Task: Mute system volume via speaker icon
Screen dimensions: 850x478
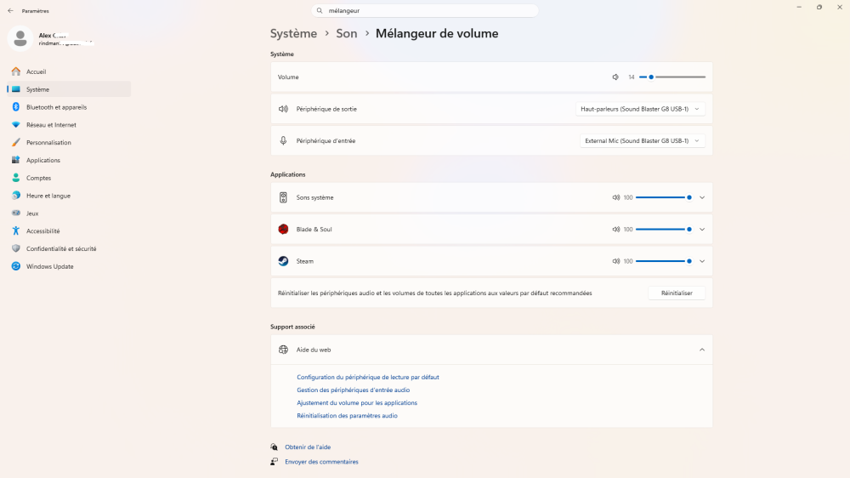Action: (x=615, y=77)
